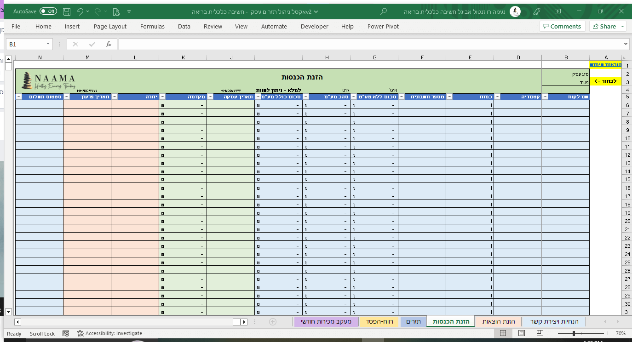Open the Formulas ribbon tab
The height and width of the screenshot is (342, 632).
click(152, 26)
